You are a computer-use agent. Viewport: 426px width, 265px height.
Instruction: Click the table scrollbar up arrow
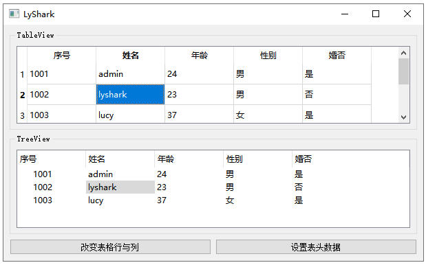(403, 53)
